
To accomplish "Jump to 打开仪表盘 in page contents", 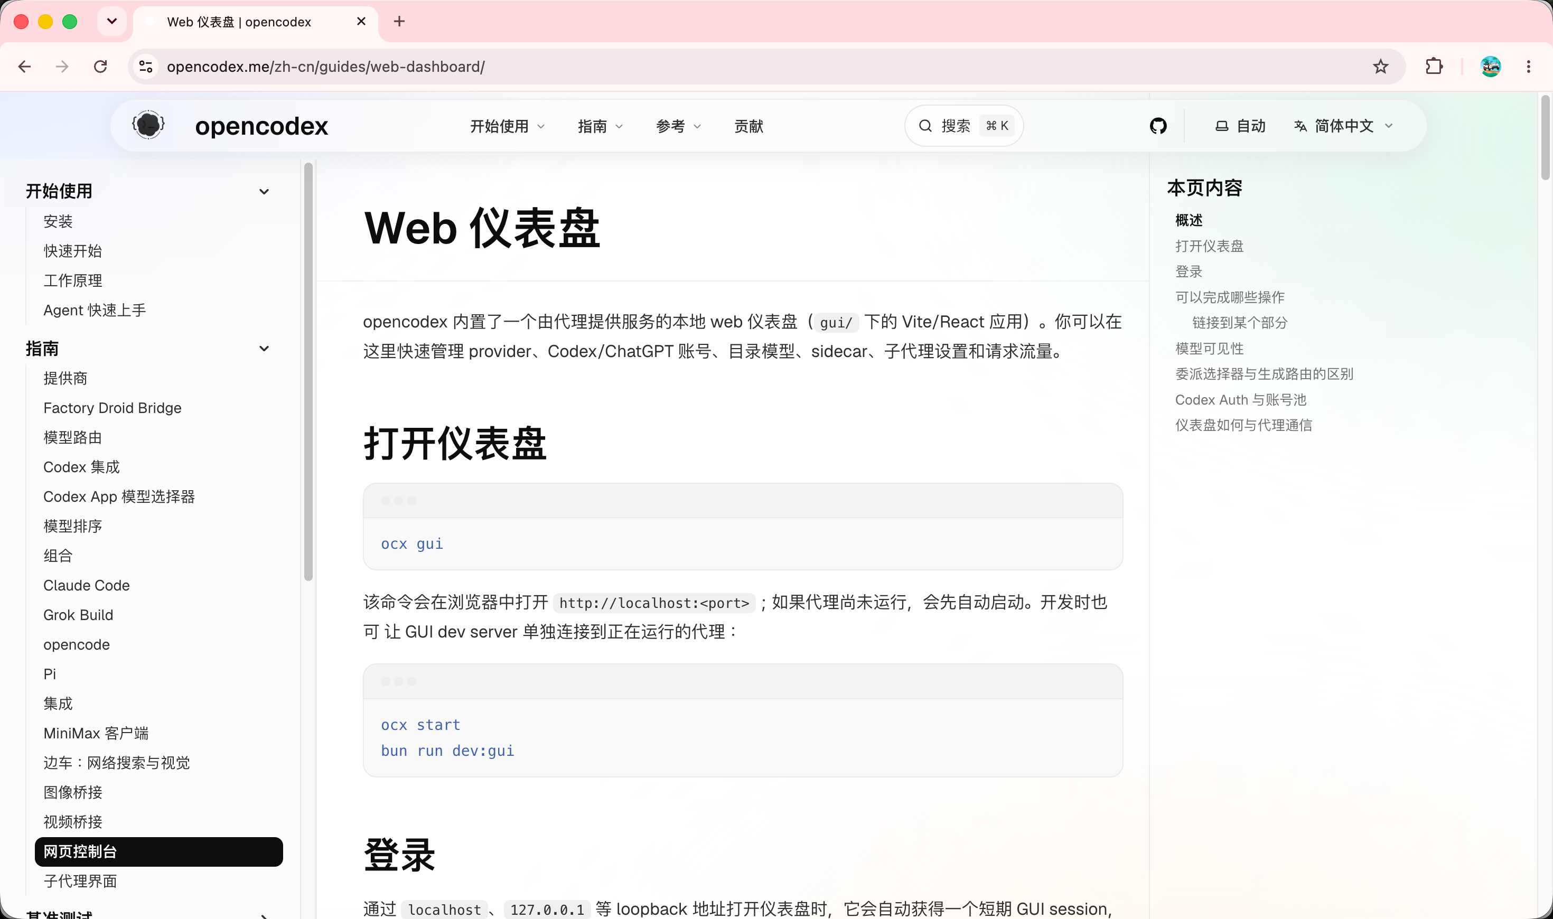I will pyautogui.click(x=1209, y=246).
